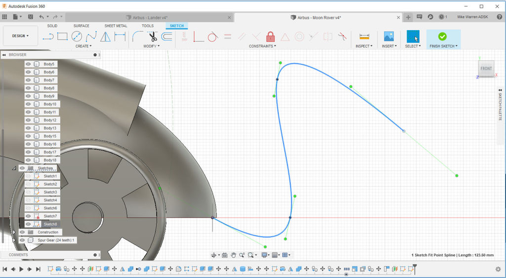Click the Finish Sketch green checkmark
Screen dimensions: 506x278
442,36
